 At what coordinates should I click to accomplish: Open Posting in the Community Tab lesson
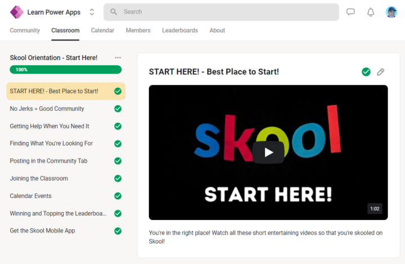click(66, 161)
